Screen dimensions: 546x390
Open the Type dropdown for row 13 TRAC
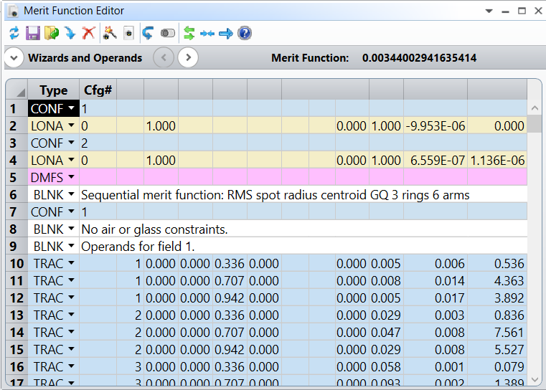coord(71,315)
